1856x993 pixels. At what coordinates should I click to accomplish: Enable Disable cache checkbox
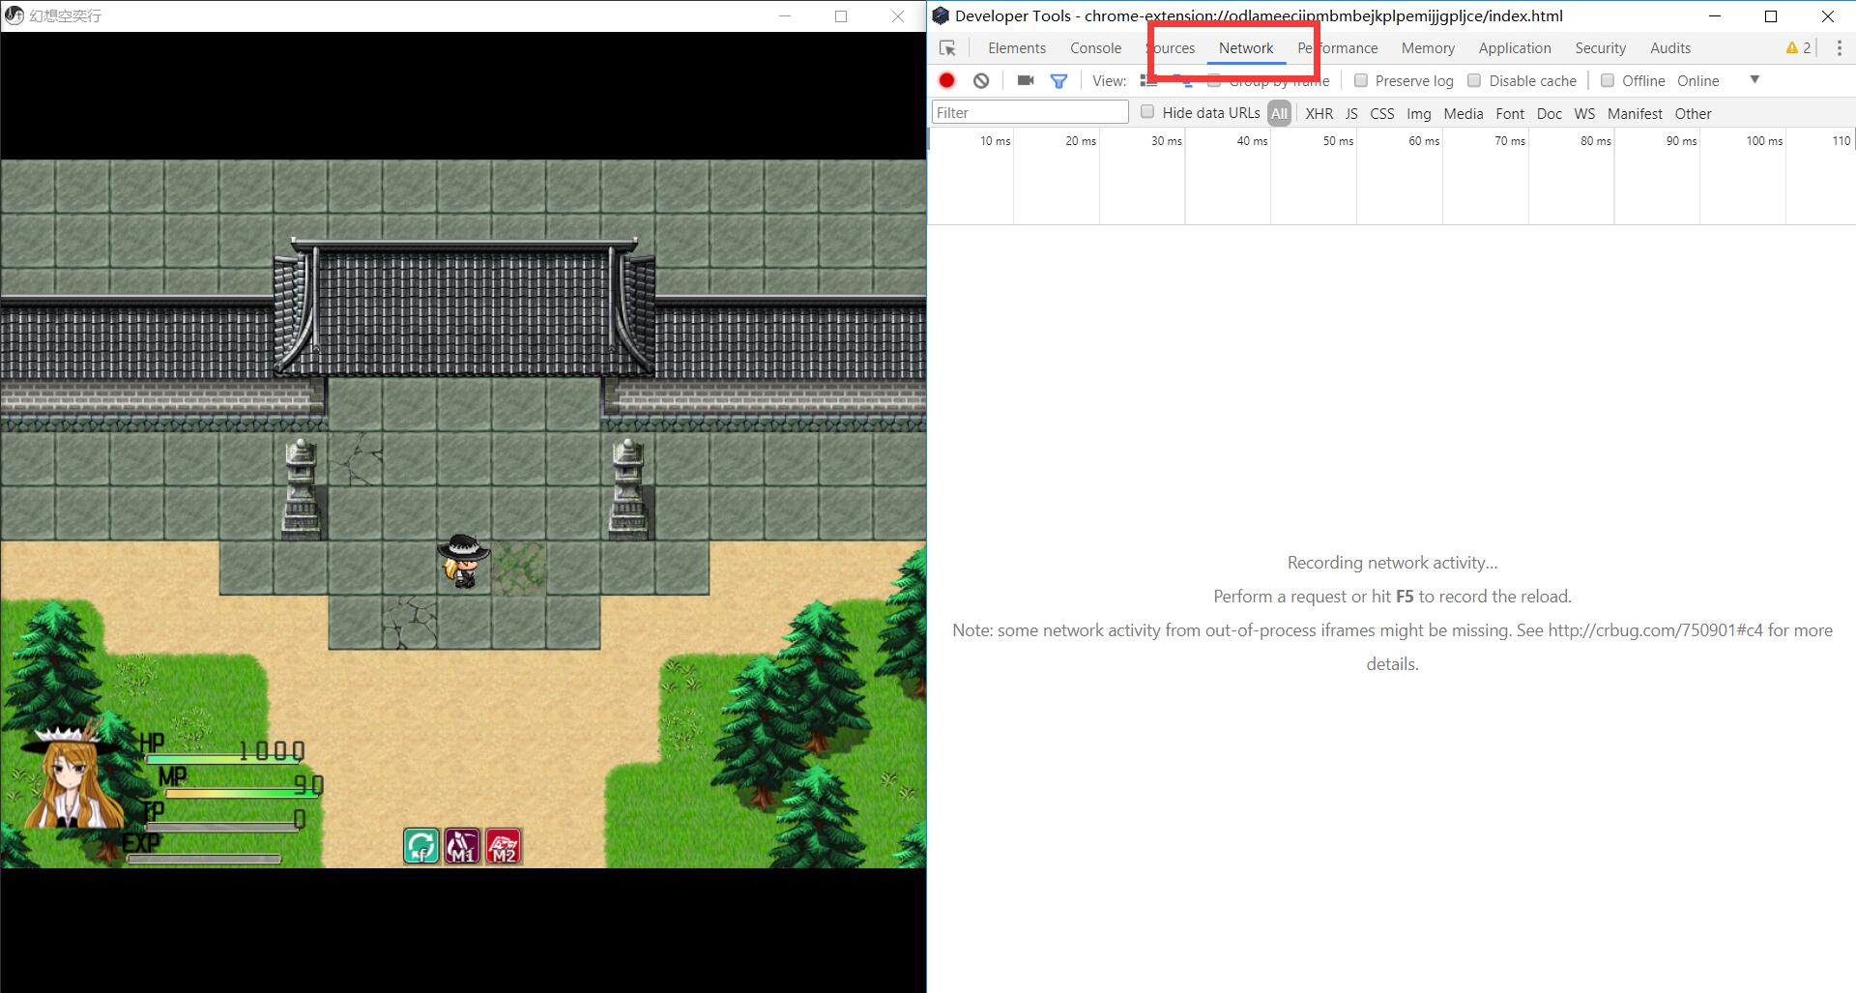point(1474,80)
